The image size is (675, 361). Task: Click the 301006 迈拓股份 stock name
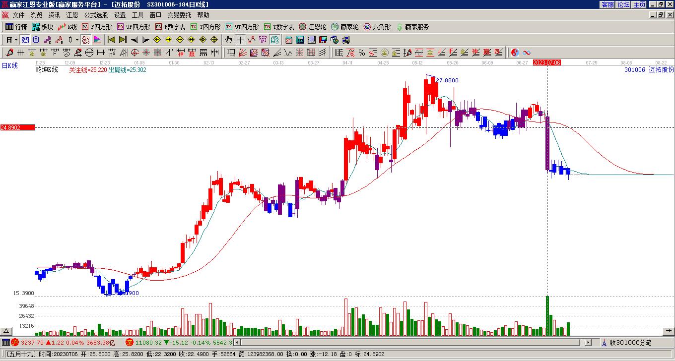[649, 70]
